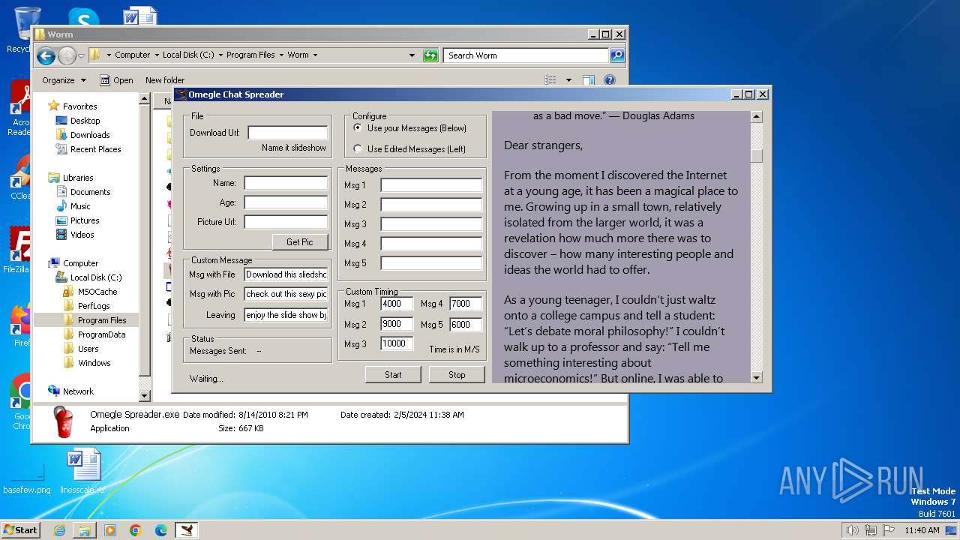Click the Leaving message text field
Viewport: 960px width, 540px height.
pyautogui.click(x=286, y=315)
